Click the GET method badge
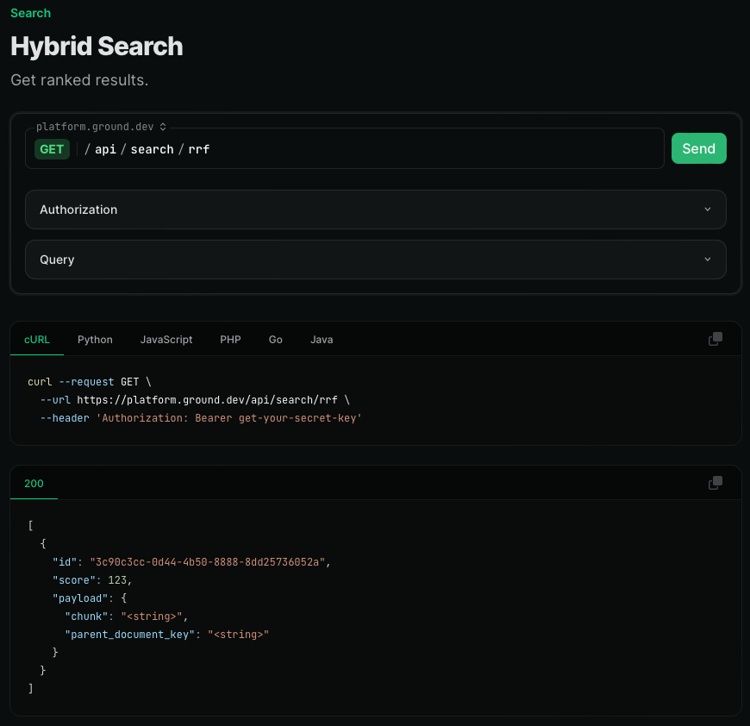750x726 pixels. click(x=52, y=149)
